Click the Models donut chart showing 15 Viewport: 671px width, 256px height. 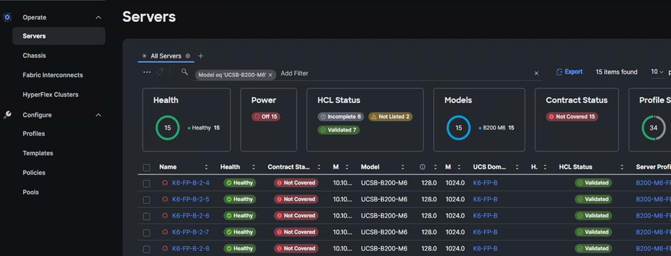(459, 128)
